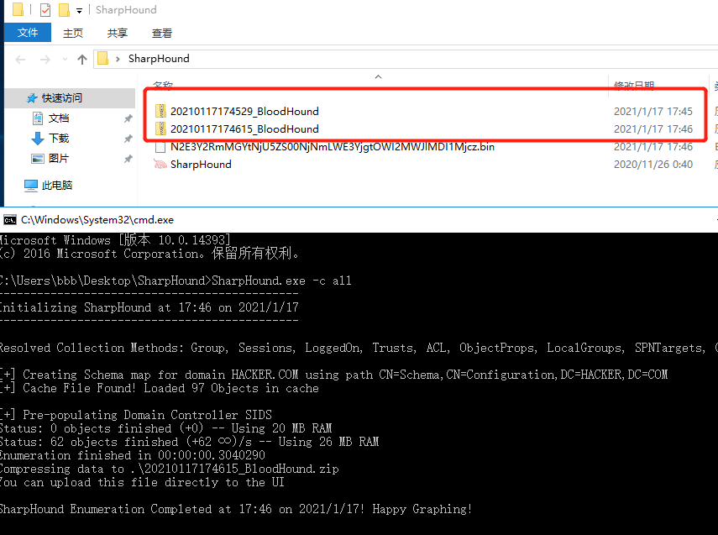This screenshot has height=535, width=718.
Task: Click the 下载 blue arrow icon
Action: point(38,139)
